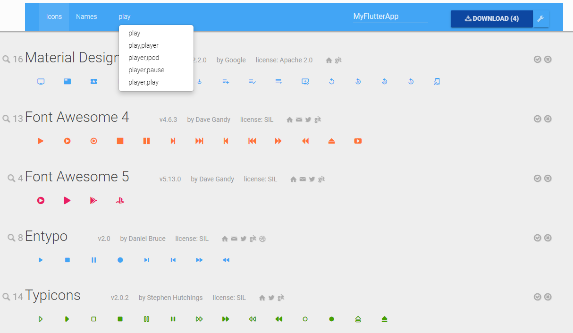The width and height of the screenshot is (573, 333).
Task: Download the 4 selected icons
Action: click(492, 18)
